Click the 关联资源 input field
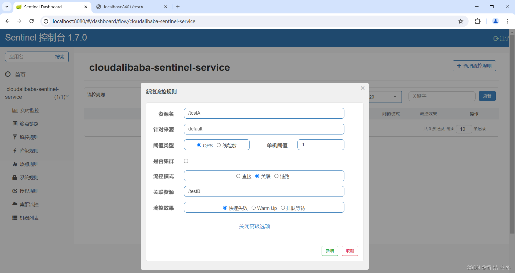Screen dimensions: 515x273 (x=264, y=191)
